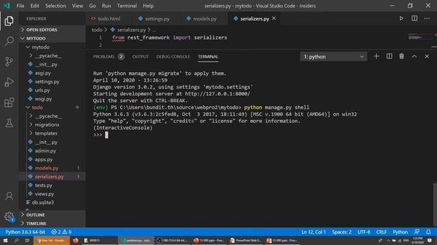
Task: Create a new terminal with plus icon
Action: (x=376, y=56)
